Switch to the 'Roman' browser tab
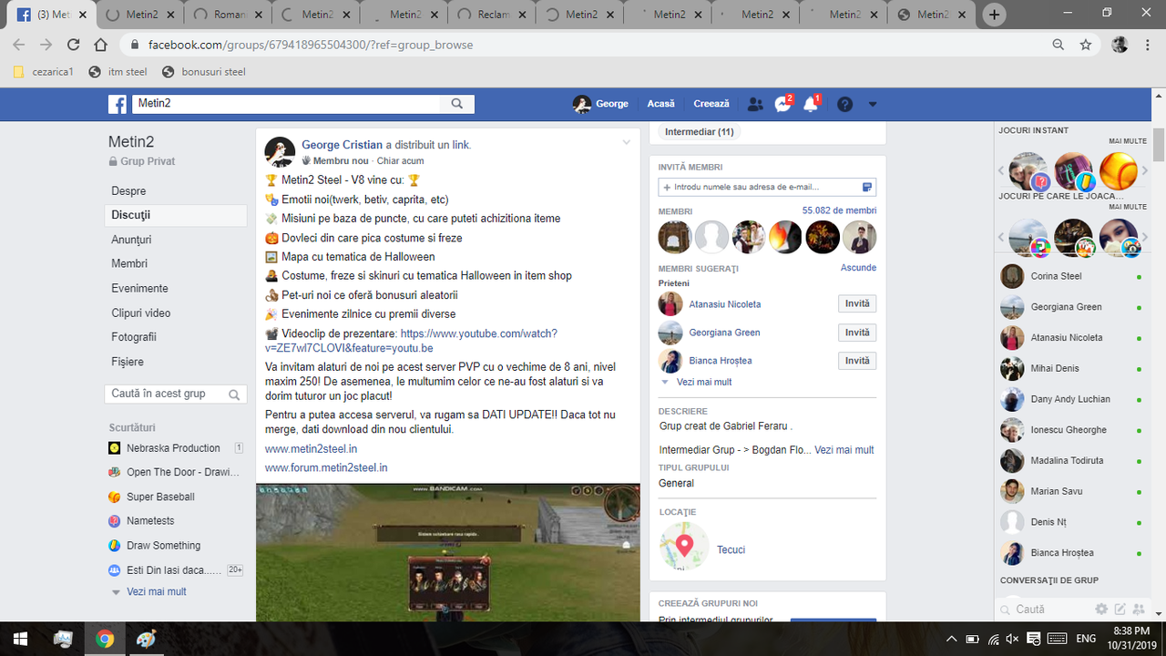 pyautogui.click(x=228, y=15)
